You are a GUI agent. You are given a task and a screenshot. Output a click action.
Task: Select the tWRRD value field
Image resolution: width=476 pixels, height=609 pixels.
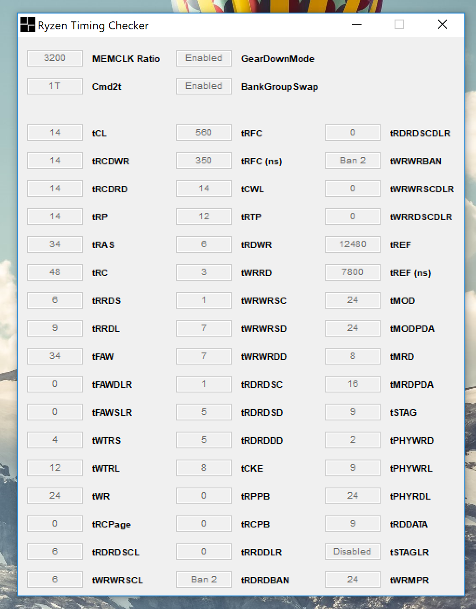[x=204, y=272]
